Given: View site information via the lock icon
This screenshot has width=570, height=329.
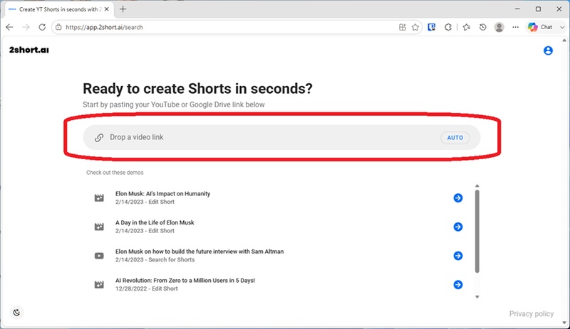Looking at the screenshot, I should coord(58,27).
